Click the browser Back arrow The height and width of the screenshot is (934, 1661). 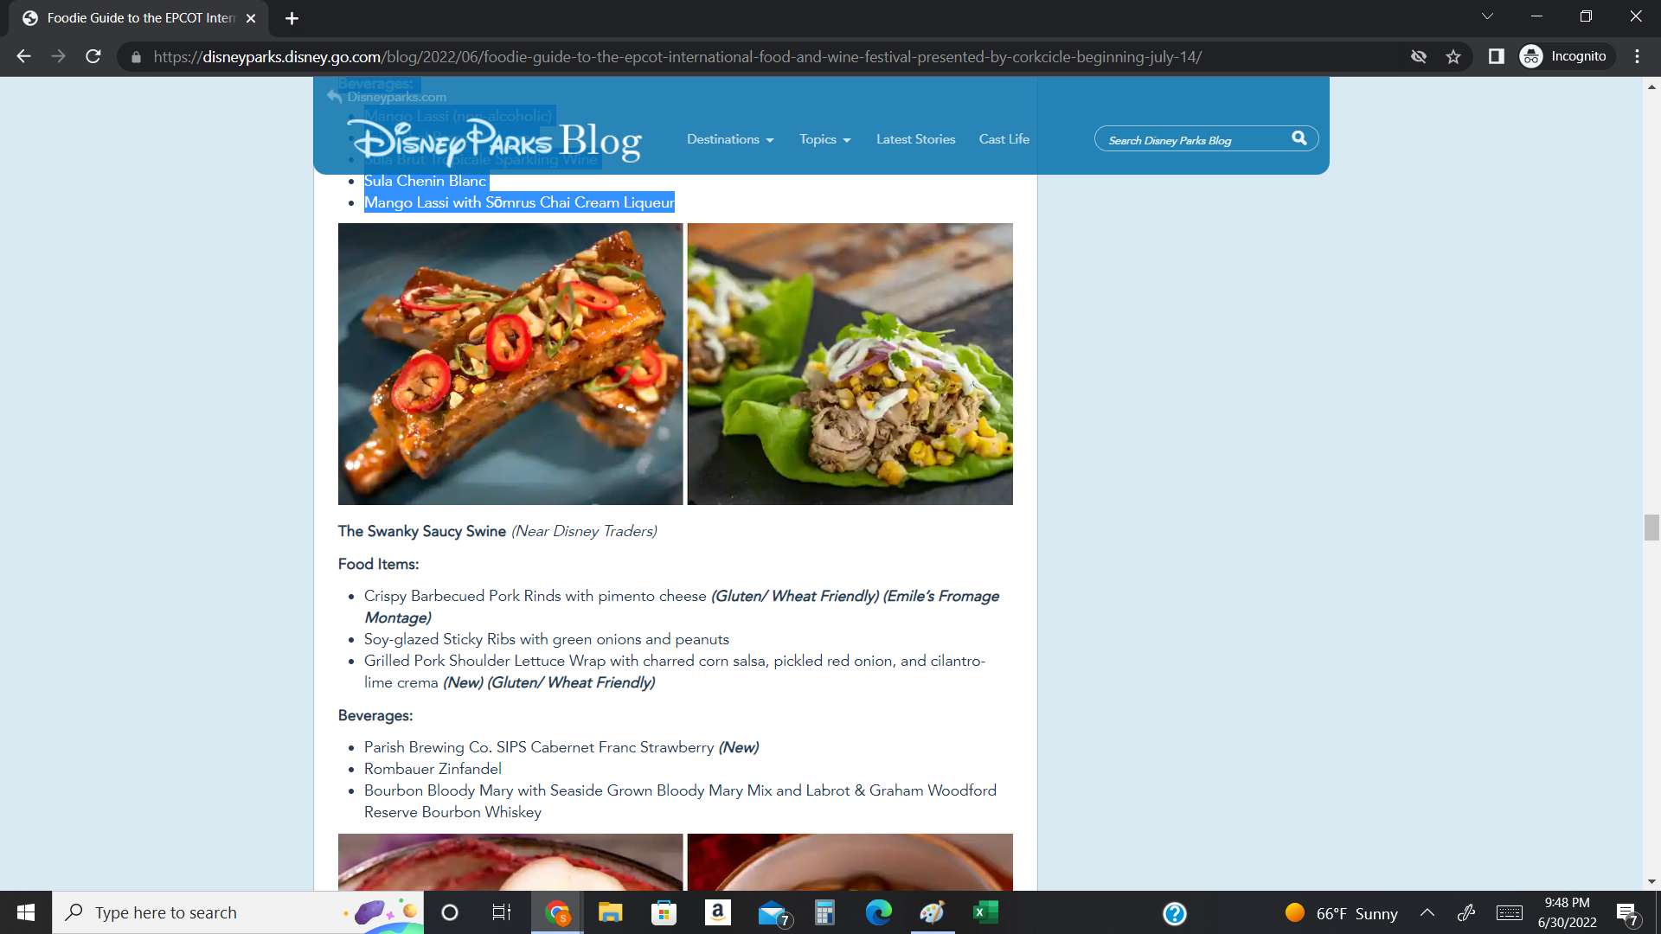(x=23, y=56)
